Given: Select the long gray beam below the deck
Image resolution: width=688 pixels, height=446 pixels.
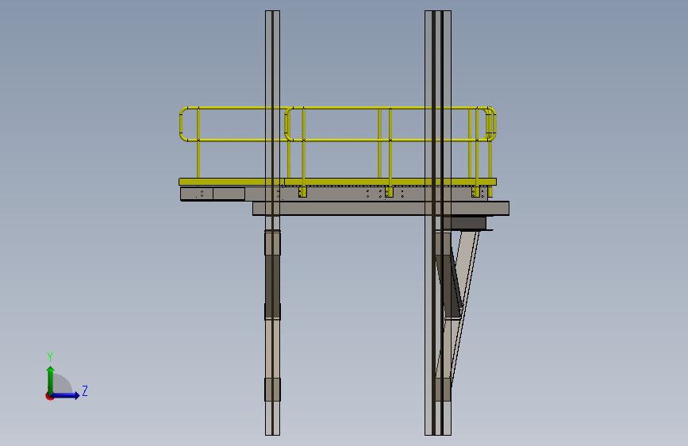Looking at the screenshot, I should coord(381,208).
